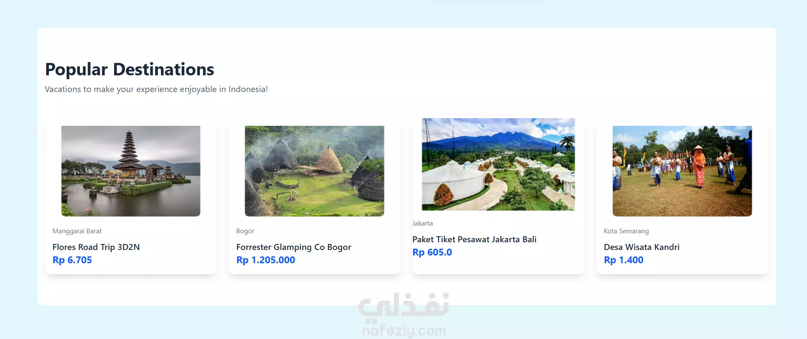The height and width of the screenshot is (339, 807).
Task: Open Forrester Glamping Co Bogor listing title
Action: tap(294, 247)
